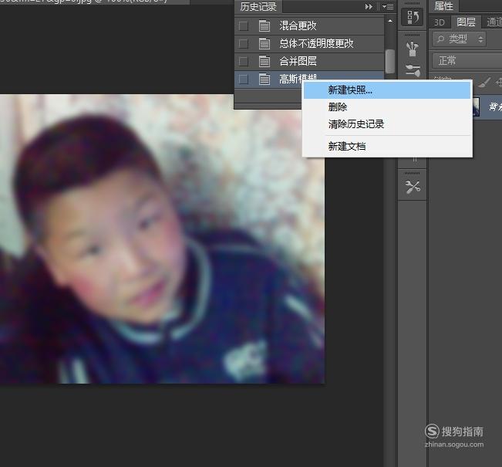502x467 pixels.
Task: Click the document icon beside 合并图层
Action: pyautogui.click(x=264, y=61)
